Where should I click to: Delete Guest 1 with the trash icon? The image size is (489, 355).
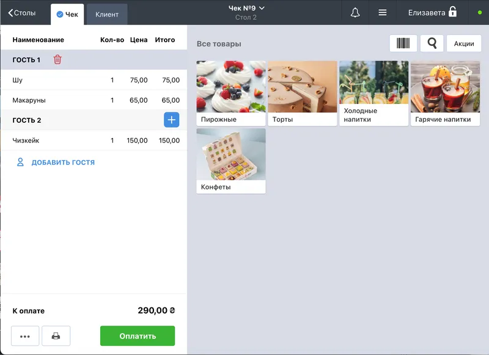pyautogui.click(x=57, y=60)
